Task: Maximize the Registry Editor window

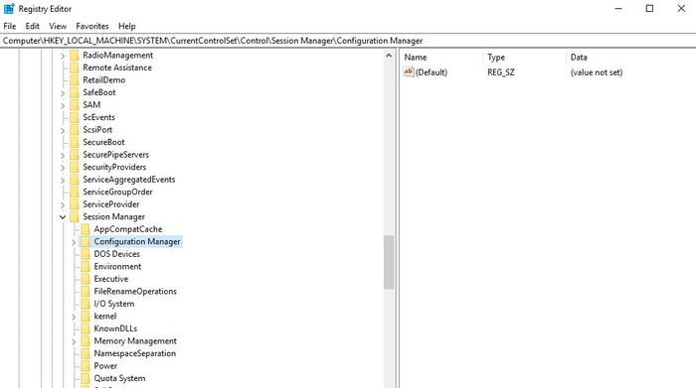Action: tap(649, 8)
